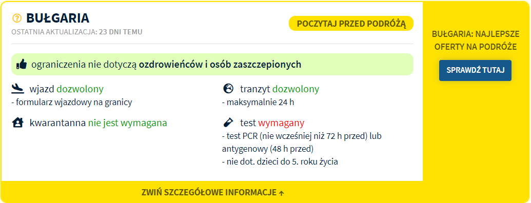The width and height of the screenshot is (531, 203).
Task: Open Poczytaj przed podróżą button
Action: pyautogui.click(x=351, y=24)
